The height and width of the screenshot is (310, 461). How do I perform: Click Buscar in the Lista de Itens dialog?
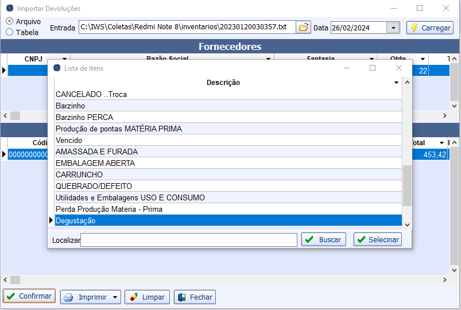coord(323,239)
